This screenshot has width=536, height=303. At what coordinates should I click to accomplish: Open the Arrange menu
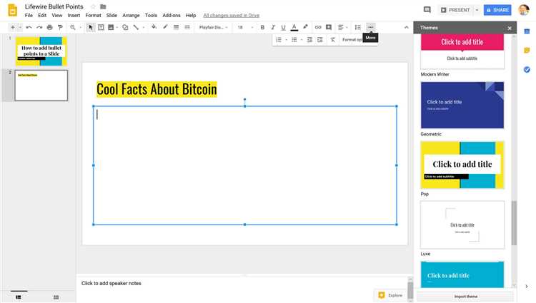(x=131, y=16)
